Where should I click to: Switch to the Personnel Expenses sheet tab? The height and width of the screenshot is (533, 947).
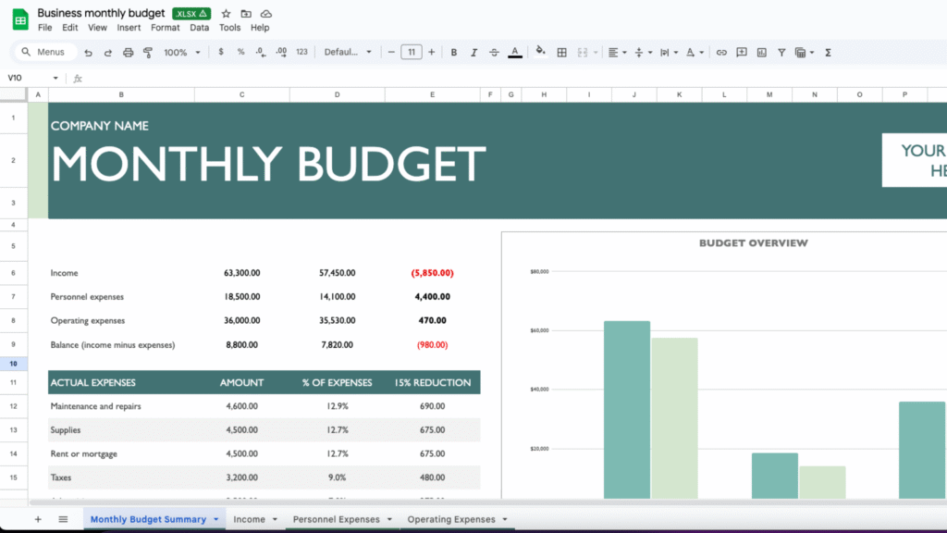pyautogui.click(x=336, y=519)
